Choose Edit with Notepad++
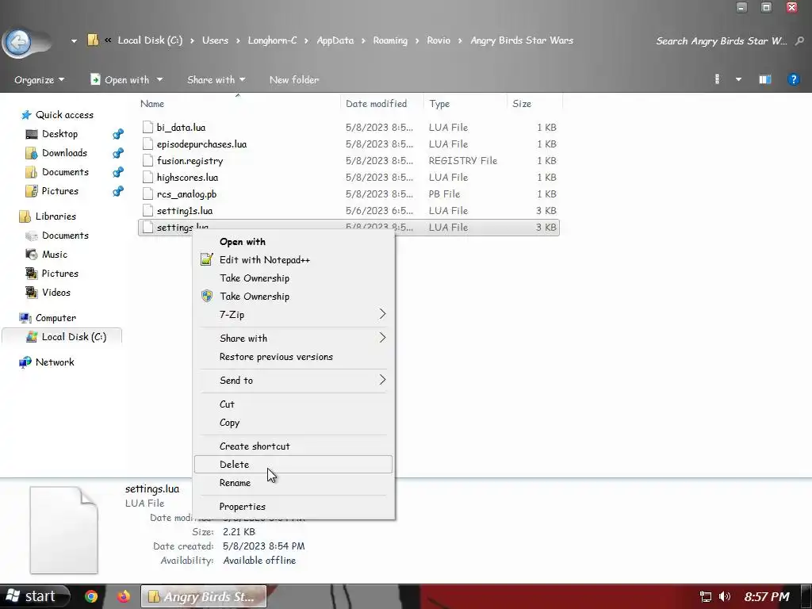This screenshot has height=609, width=812. tap(293, 260)
